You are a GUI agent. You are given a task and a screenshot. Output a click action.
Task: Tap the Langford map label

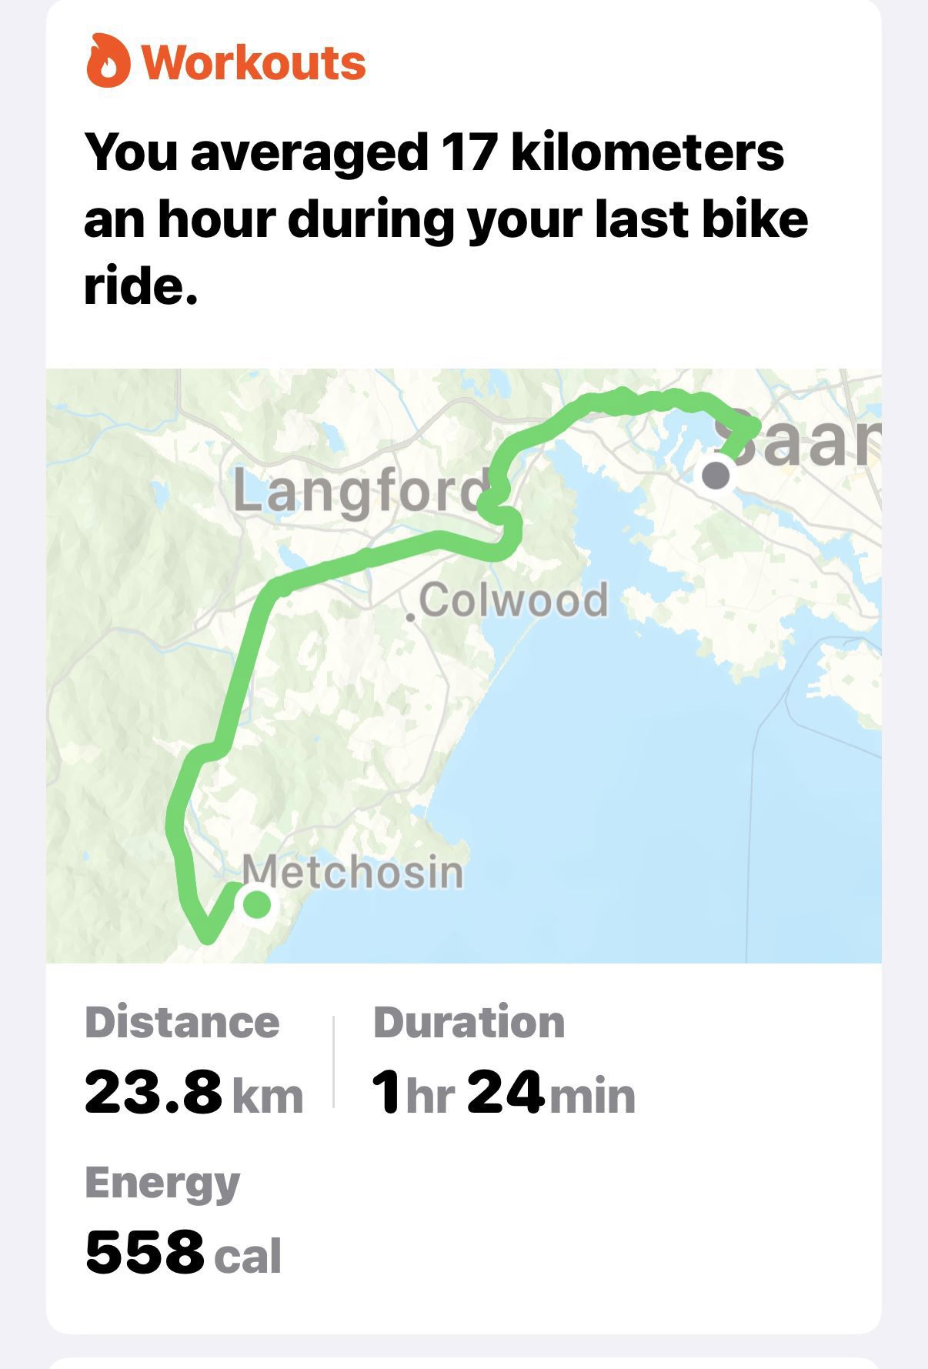(x=360, y=491)
